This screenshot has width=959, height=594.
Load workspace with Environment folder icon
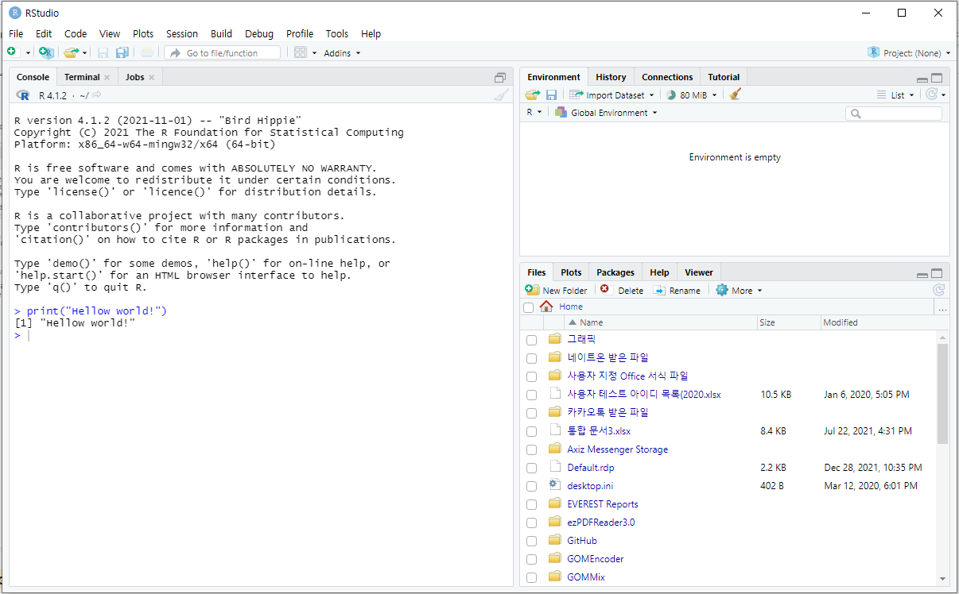532,94
